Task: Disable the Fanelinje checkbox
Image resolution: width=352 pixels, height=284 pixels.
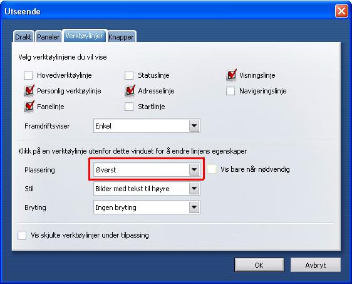Action: [x=29, y=107]
